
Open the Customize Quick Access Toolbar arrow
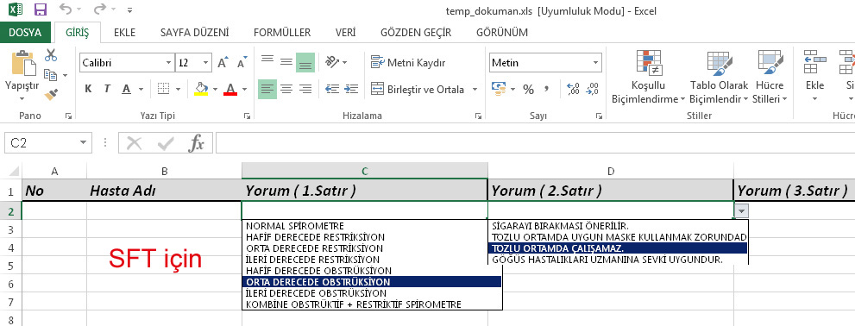pos(129,9)
